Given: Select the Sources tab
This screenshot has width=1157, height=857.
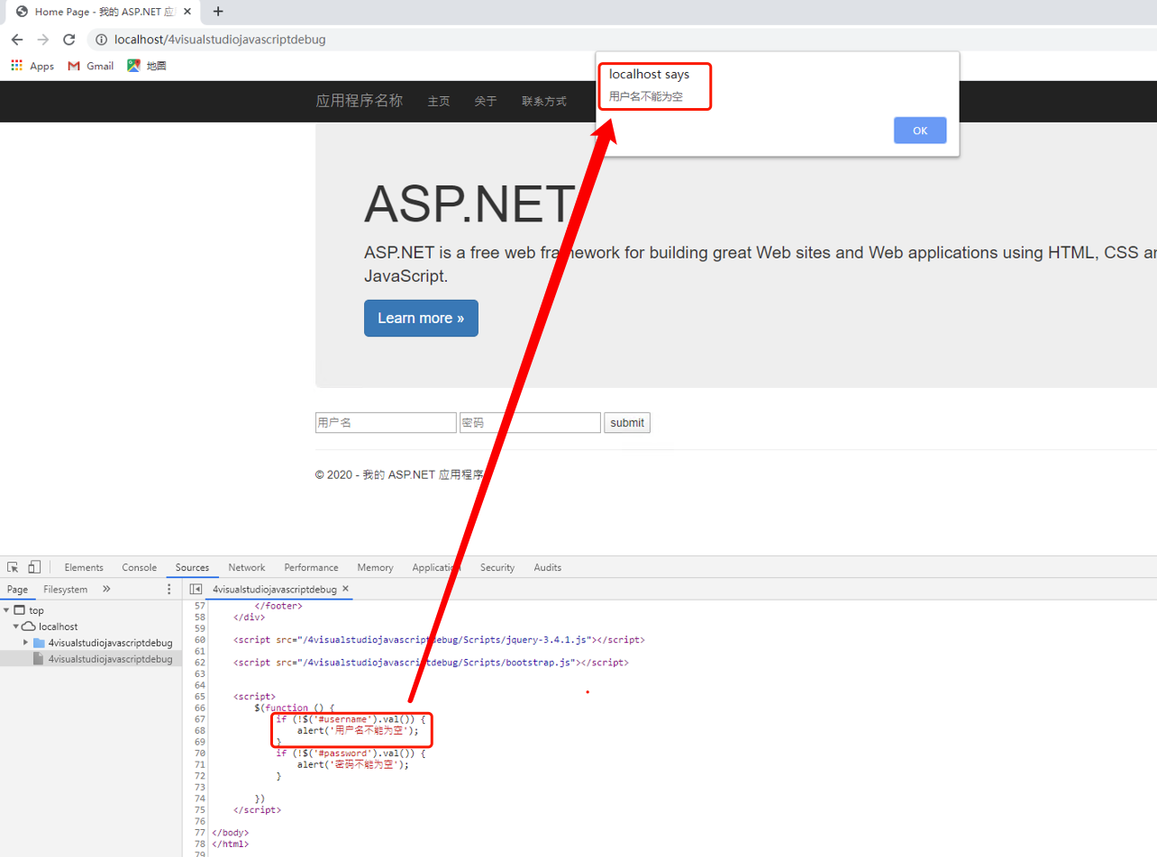Looking at the screenshot, I should [x=192, y=567].
